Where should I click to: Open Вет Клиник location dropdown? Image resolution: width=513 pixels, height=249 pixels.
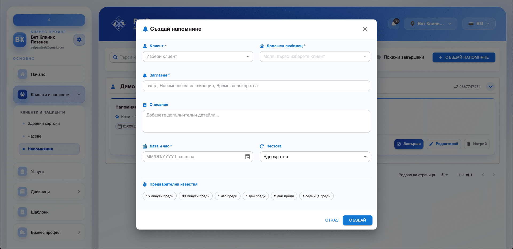[x=431, y=24]
